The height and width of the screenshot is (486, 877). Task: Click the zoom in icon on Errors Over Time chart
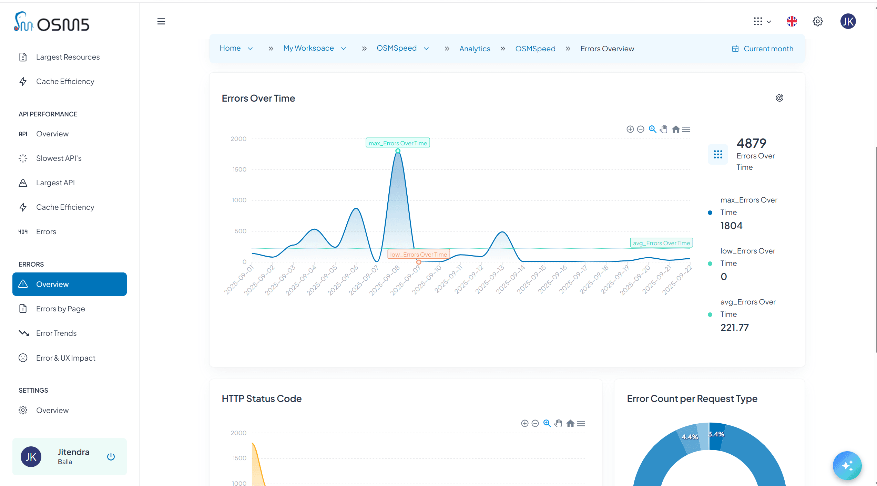coord(630,129)
